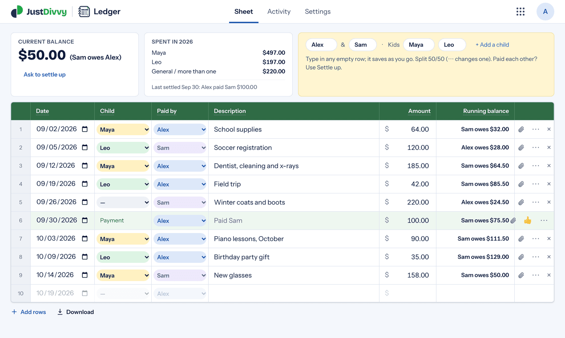Open Paid by dropdown for New glasses row
The width and height of the screenshot is (565, 338).
point(180,275)
